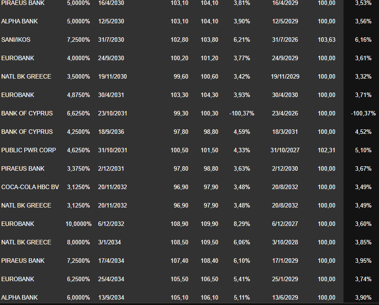Click the maturity date 3/1/2034
The width and height of the screenshot is (379, 305).
pos(110,242)
